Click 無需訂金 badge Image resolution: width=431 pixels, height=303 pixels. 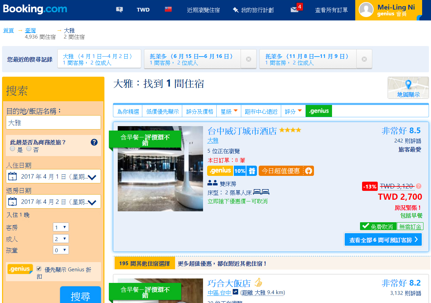pyautogui.click(x=410, y=226)
